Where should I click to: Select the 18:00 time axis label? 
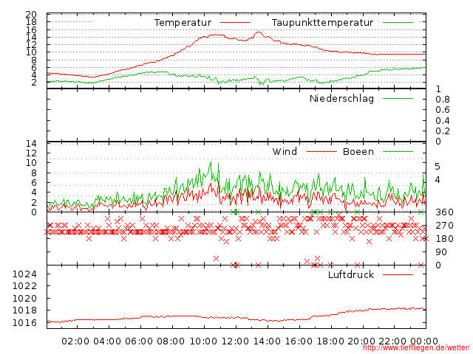(330, 341)
